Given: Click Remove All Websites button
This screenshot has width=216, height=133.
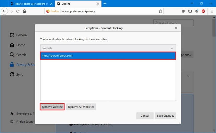Looking at the screenshot, I should (x=81, y=107).
